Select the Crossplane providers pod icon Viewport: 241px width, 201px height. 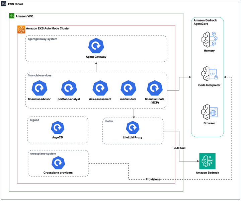tap(58, 163)
